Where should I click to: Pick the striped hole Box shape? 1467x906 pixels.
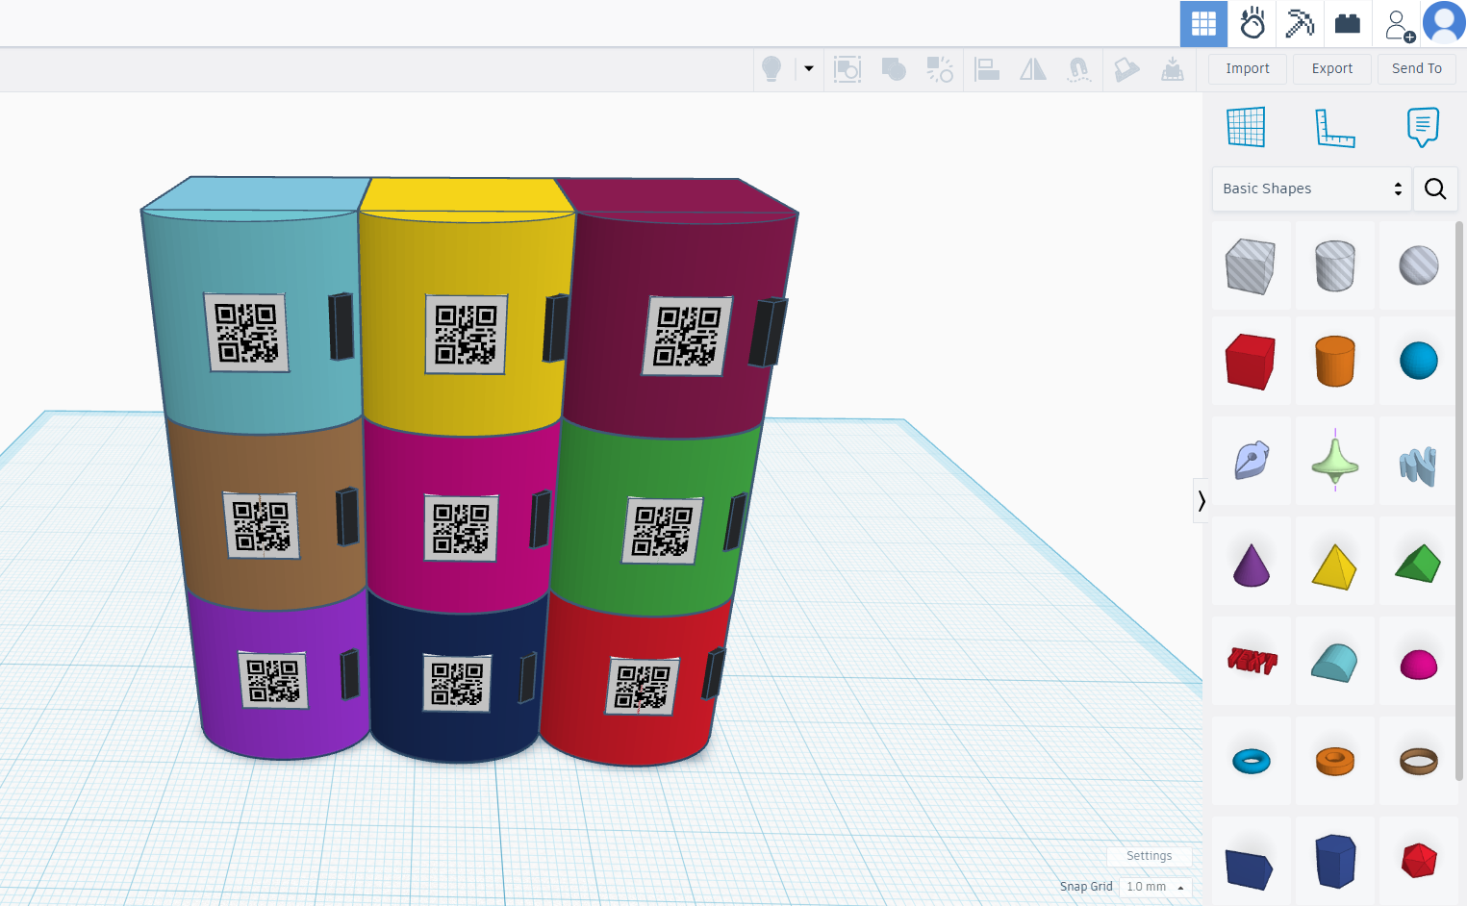pos(1251,265)
